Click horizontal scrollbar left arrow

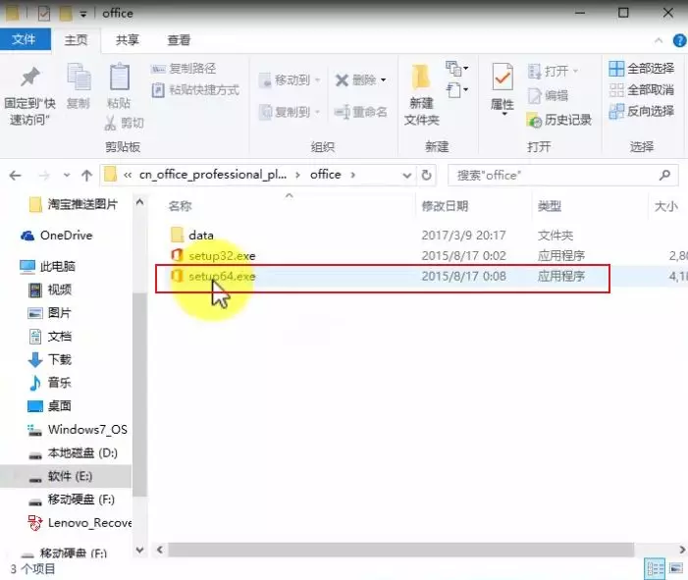click(x=160, y=550)
